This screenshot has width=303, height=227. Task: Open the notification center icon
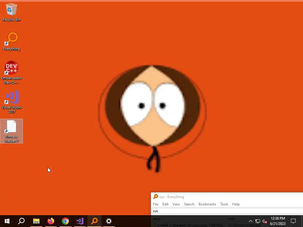[293, 221]
